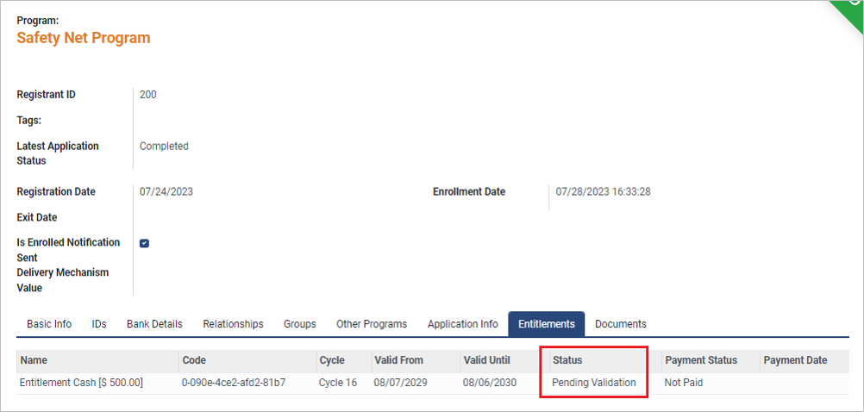
Task: Toggle Is Enrolled Notification Sent checkbox
Action: pyautogui.click(x=144, y=243)
